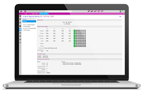Toggle the green All week button for Monday
Image resolution: width=144 pixels, height=97 pixels.
coord(75,31)
